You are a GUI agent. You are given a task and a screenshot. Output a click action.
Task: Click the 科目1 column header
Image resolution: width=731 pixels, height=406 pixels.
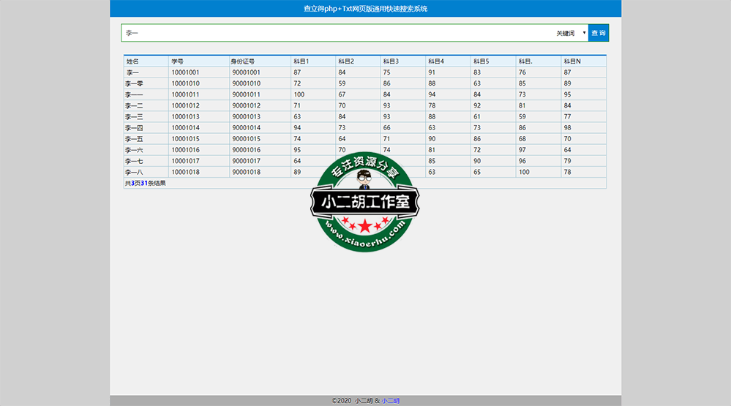pyautogui.click(x=301, y=61)
